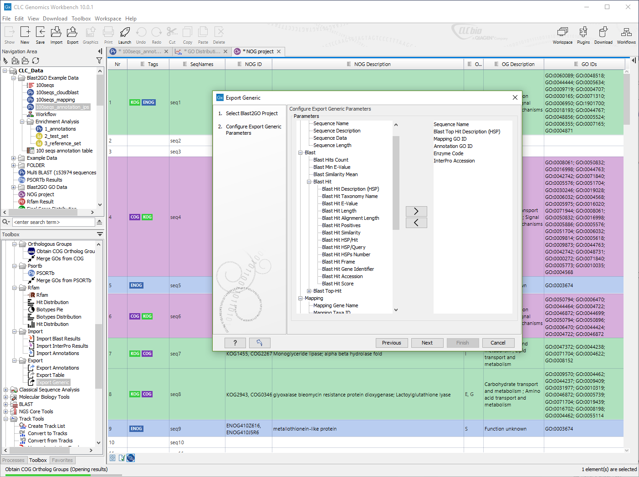The image size is (639, 477).
Task: Click the NOG Description column header
Action: point(368,64)
